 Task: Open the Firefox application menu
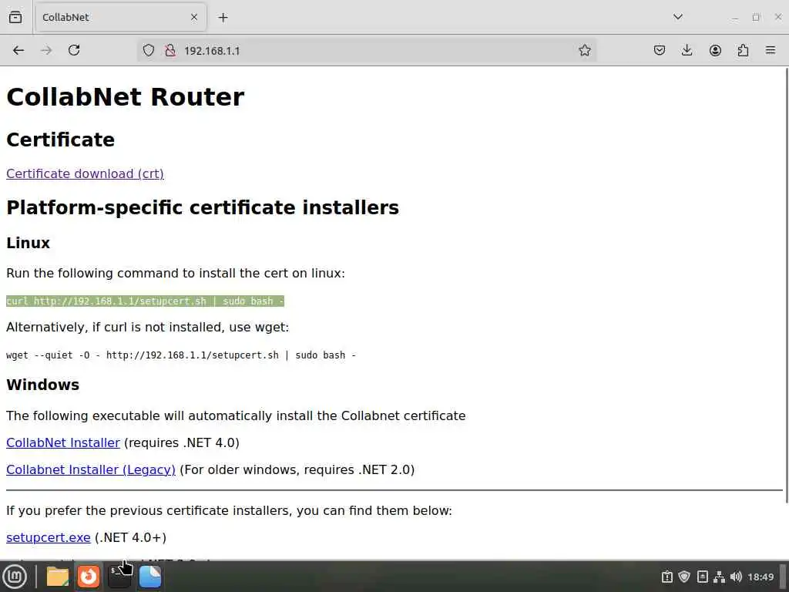[x=771, y=50]
